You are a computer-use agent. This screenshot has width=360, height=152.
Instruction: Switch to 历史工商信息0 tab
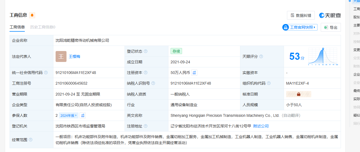(43, 27)
